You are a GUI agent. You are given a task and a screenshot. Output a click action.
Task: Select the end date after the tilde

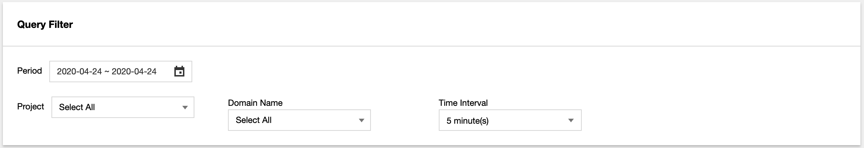coord(134,71)
